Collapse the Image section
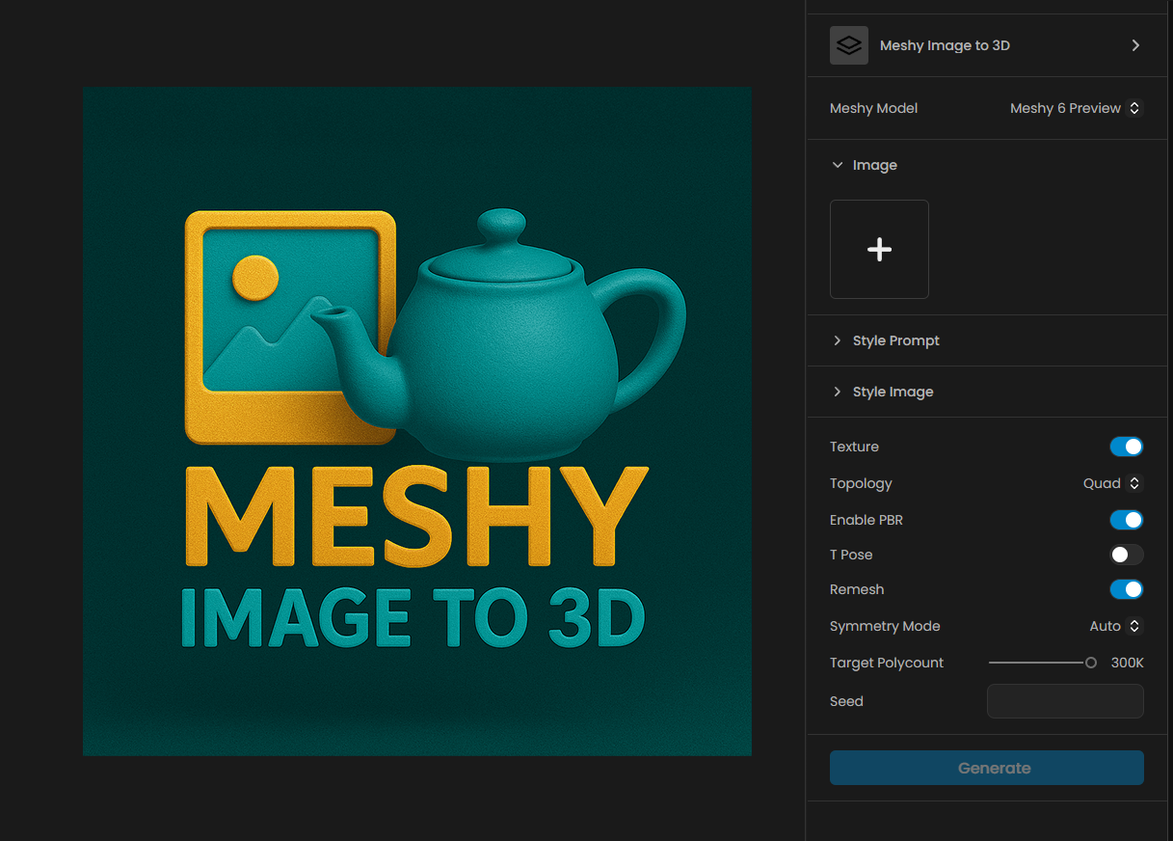1173x841 pixels. tap(838, 165)
